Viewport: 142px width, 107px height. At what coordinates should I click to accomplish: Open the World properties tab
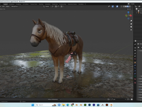tap(135, 59)
